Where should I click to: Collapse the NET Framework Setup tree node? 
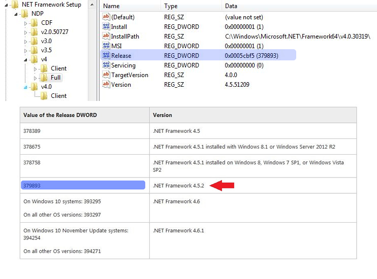pyautogui.click(x=6, y=5)
